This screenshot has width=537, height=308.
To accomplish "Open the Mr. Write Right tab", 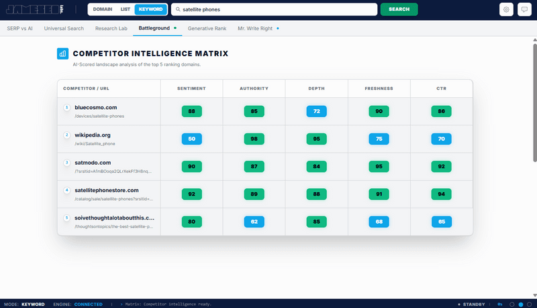I will pyautogui.click(x=258, y=28).
